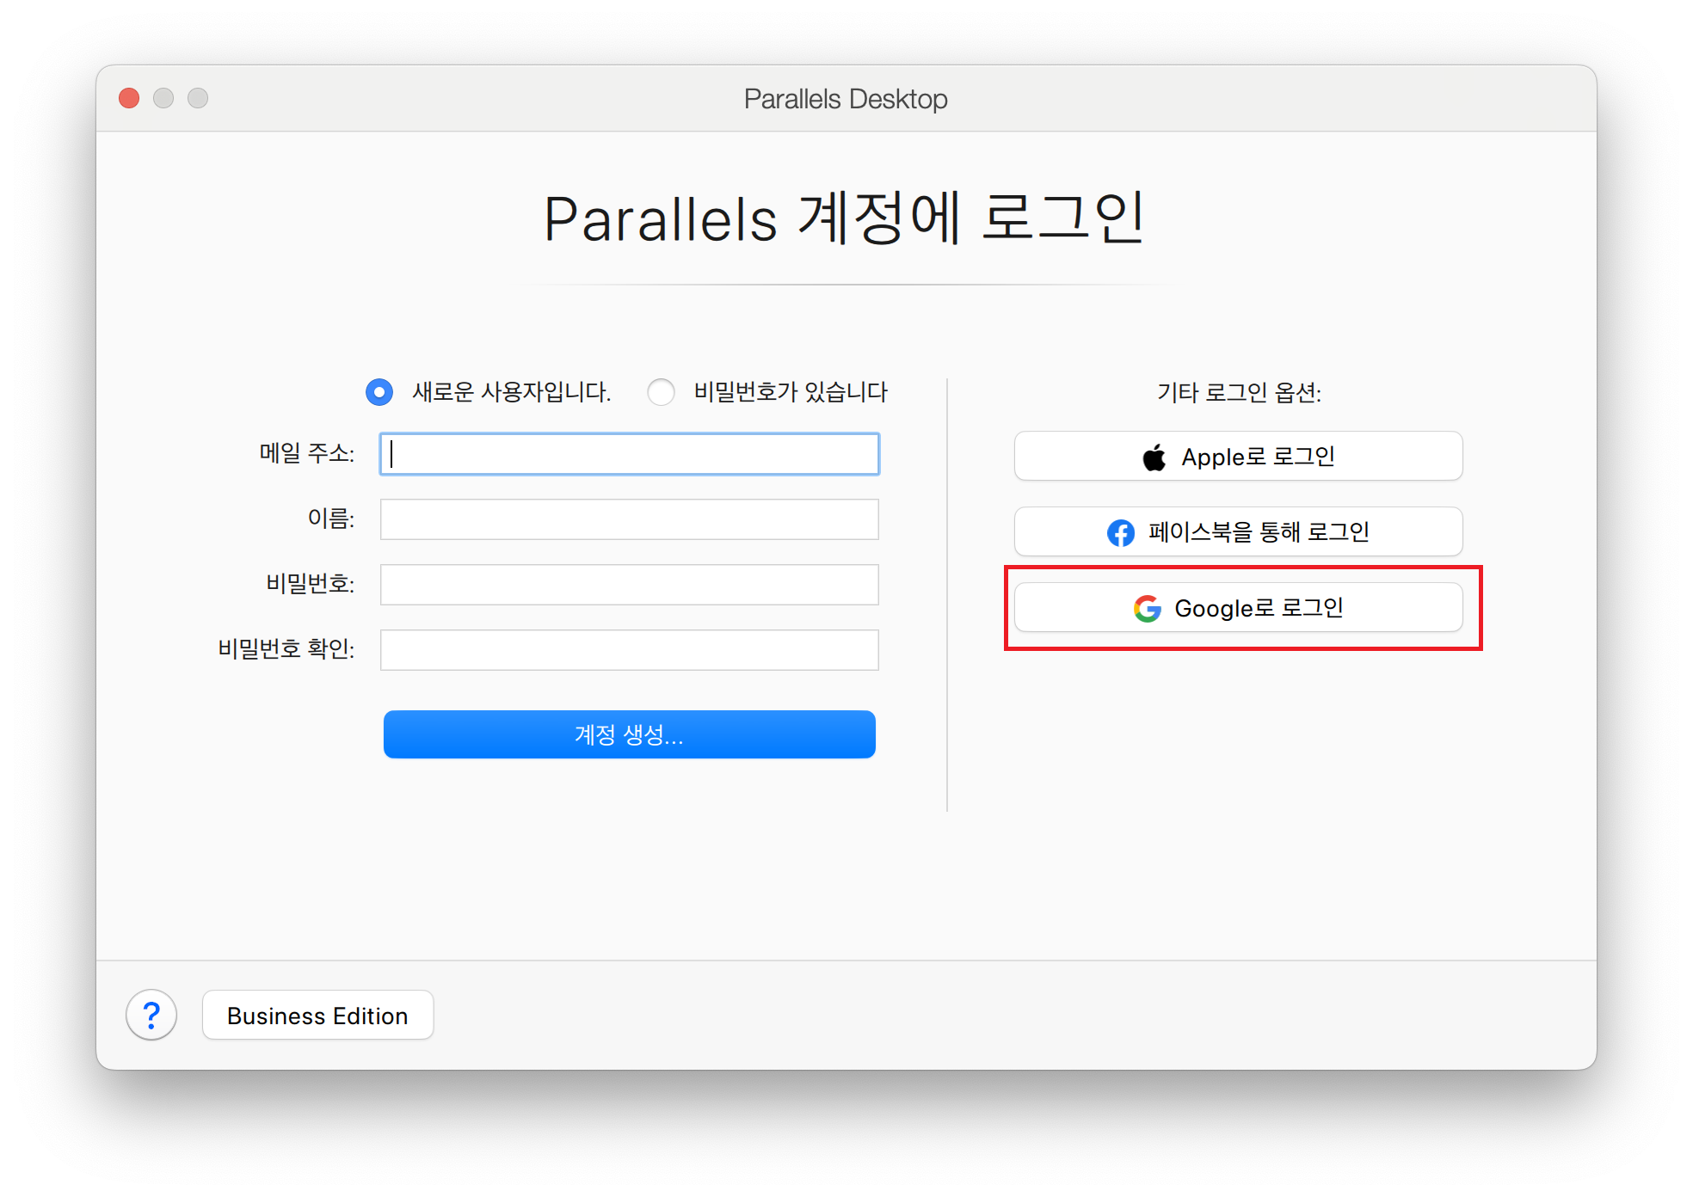Screen dimensions: 1693x1197
Task: Click into the '이름' name field
Action: pyautogui.click(x=629, y=519)
